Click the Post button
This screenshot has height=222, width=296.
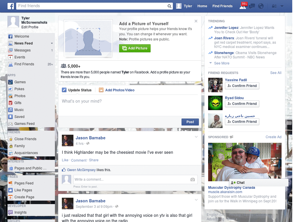(190, 122)
